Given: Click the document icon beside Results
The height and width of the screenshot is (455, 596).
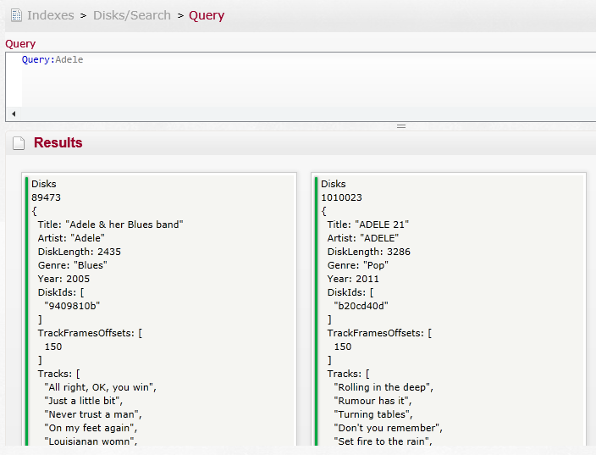Looking at the screenshot, I should [x=19, y=143].
